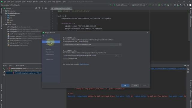Expand the manifests folder in project tree
The height and width of the screenshot is (108, 192).
pos(6,16)
